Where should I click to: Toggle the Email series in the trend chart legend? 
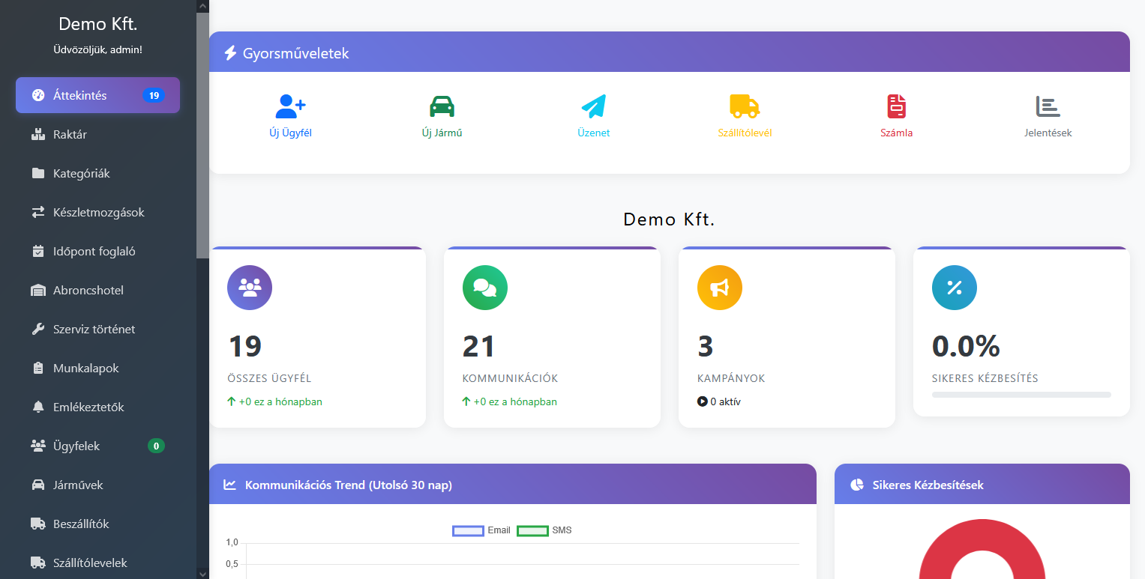(x=481, y=530)
